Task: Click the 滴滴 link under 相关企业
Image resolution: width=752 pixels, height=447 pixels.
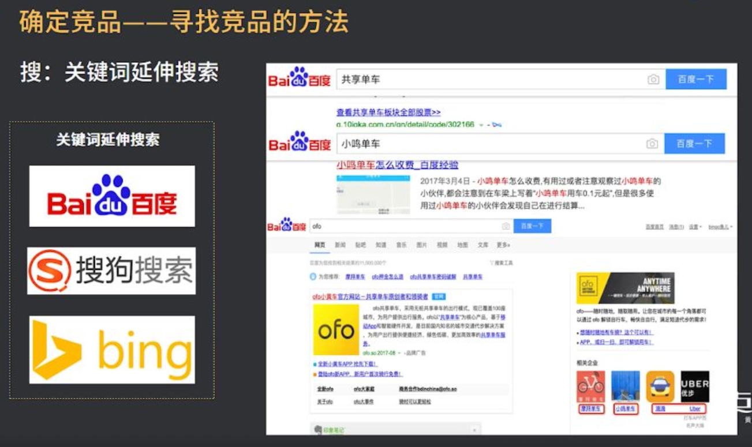Action: point(660,409)
